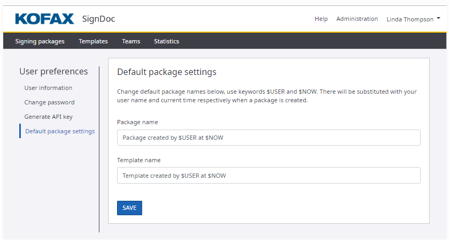Switch to the Templates tab

[93, 41]
